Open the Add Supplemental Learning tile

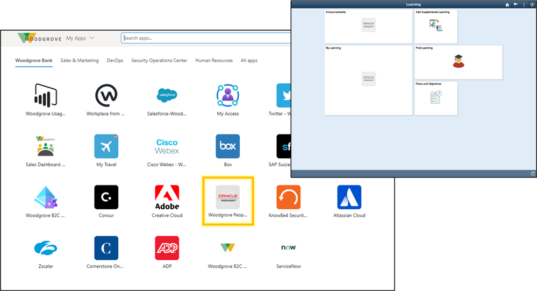pyautogui.click(x=436, y=26)
